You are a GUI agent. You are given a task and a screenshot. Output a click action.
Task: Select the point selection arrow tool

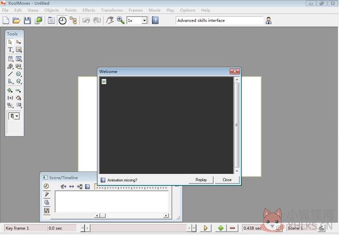coord(19,42)
